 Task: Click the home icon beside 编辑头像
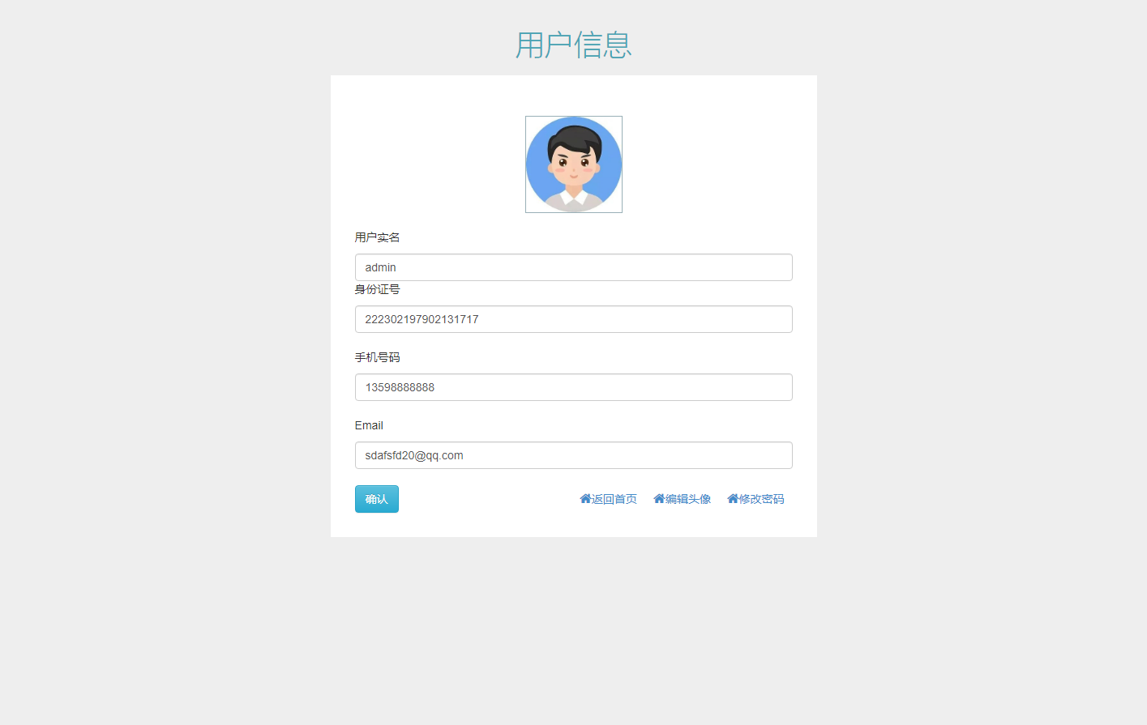(x=659, y=499)
